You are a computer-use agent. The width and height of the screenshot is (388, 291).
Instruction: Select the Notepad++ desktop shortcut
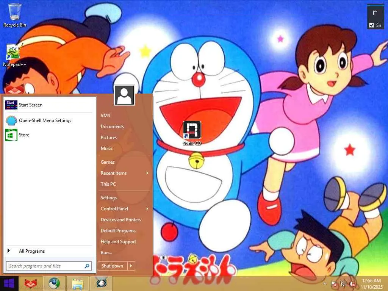pyautogui.click(x=14, y=55)
